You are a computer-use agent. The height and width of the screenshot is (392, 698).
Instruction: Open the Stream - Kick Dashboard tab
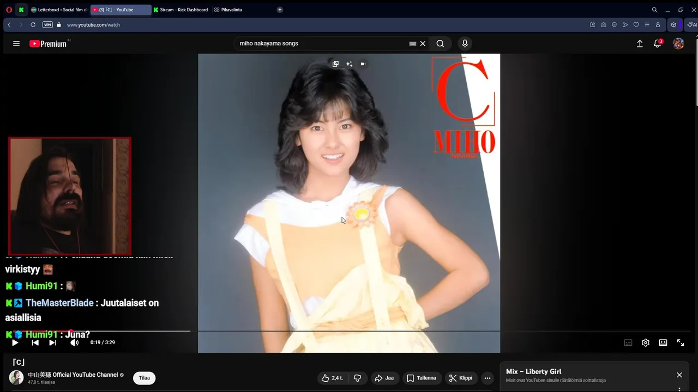tap(181, 10)
